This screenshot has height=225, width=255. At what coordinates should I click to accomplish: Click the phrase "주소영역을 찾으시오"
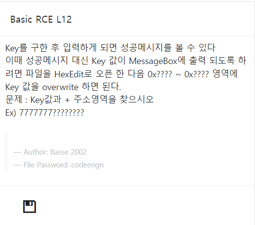click(113, 99)
